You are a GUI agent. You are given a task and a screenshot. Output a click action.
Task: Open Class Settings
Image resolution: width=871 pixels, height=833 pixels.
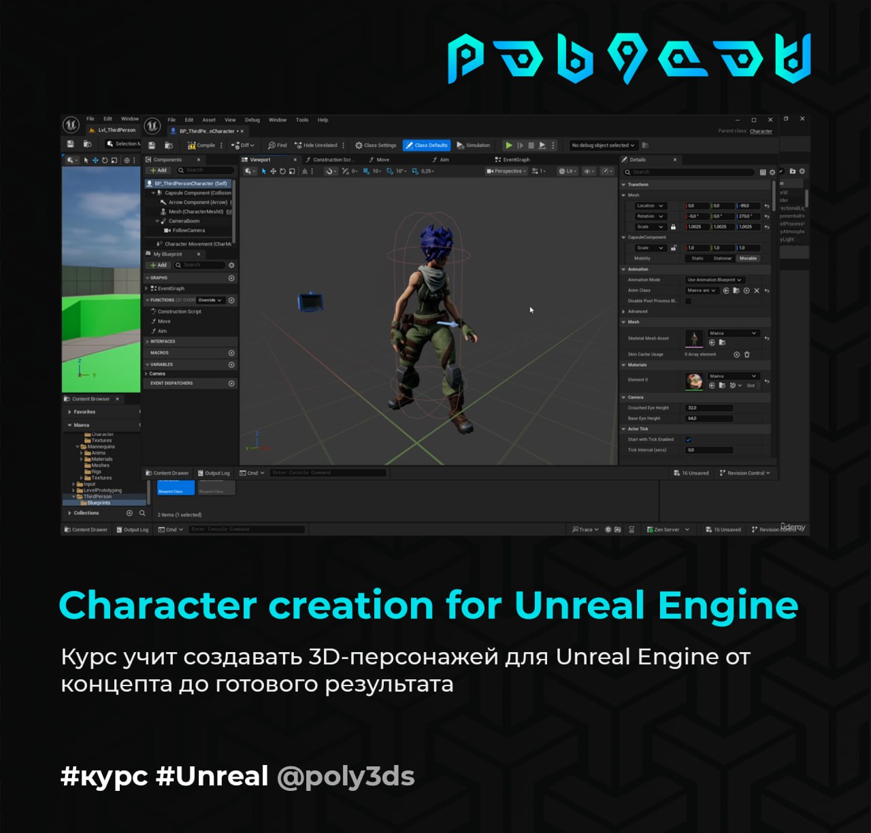376,146
